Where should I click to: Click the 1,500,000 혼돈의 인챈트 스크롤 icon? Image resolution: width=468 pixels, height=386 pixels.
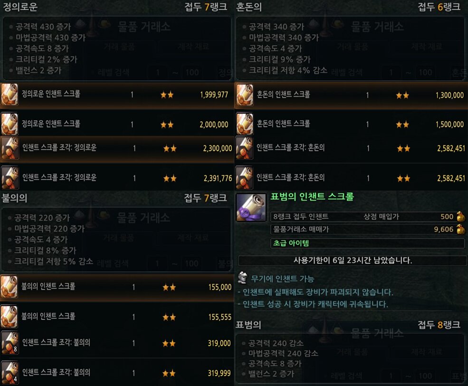244,124
